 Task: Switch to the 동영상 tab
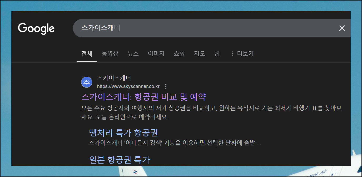click(110, 54)
